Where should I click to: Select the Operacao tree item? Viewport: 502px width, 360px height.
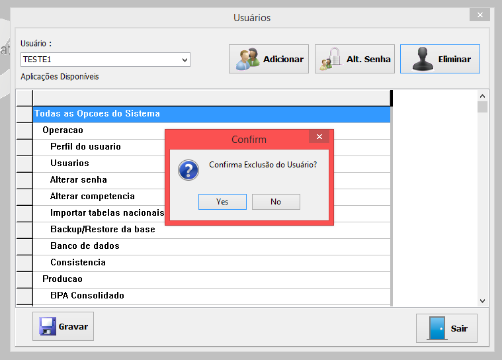click(62, 130)
